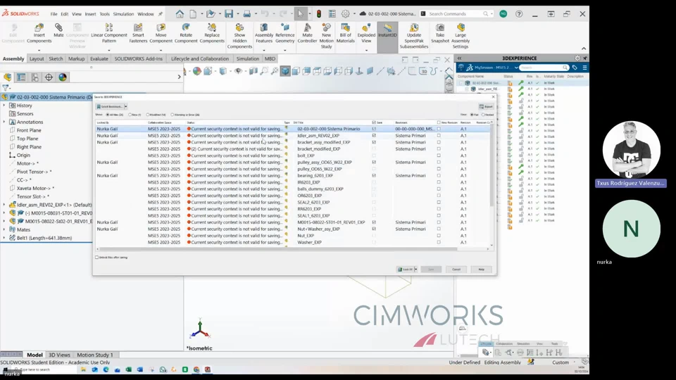Open the FeatureManager design tree tab
Viewport: 676px width, 380px height.
pos(7,77)
